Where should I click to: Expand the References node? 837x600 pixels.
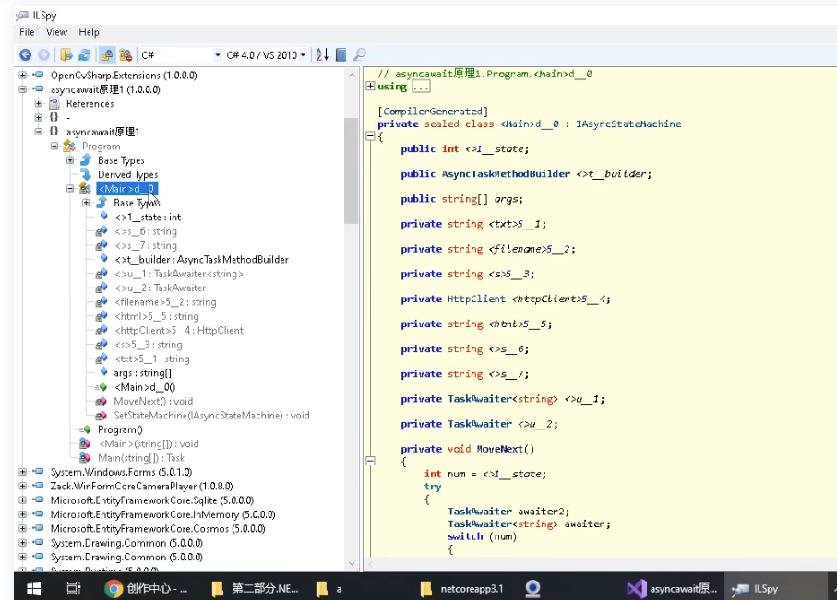39,103
